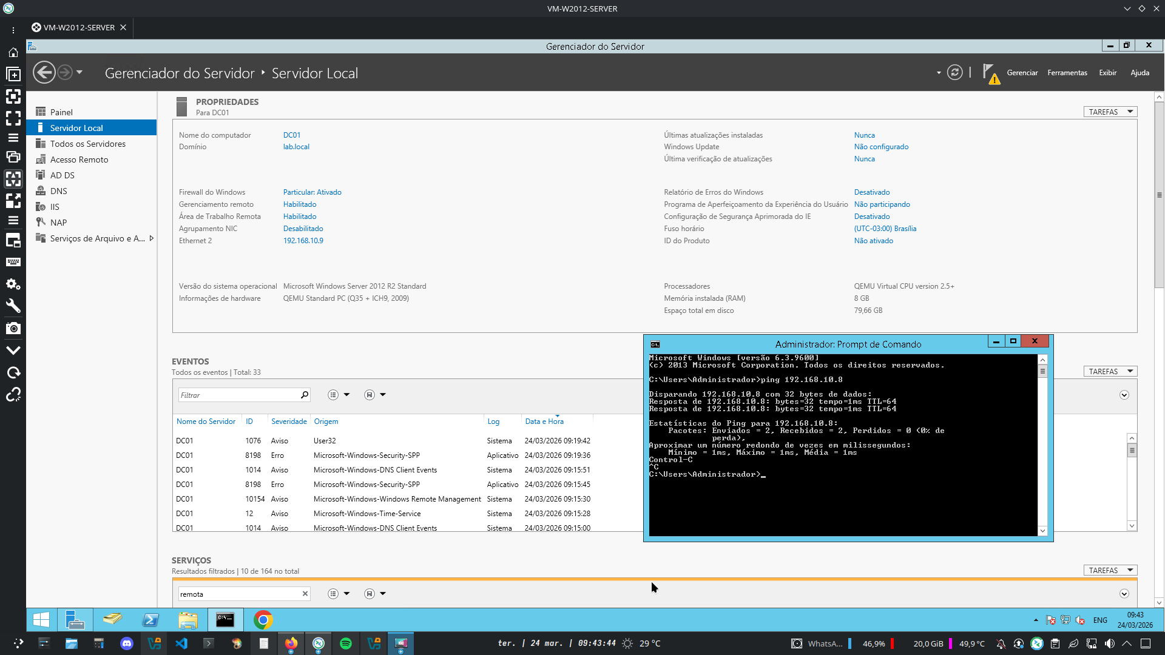Open TAREFAS dropdown in Propriedades section

tap(1110, 112)
